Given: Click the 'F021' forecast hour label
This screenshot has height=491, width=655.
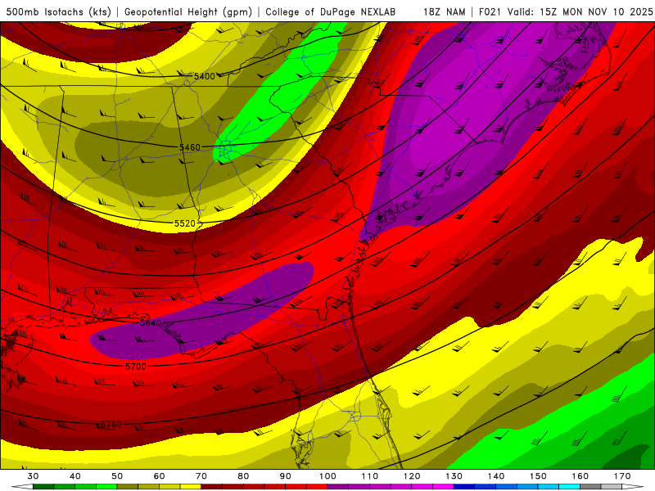Looking at the screenshot, I should point(490,12).
